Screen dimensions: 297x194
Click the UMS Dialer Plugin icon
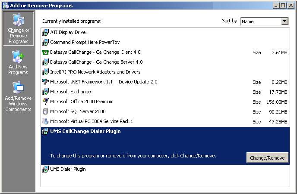coord(45,169)
